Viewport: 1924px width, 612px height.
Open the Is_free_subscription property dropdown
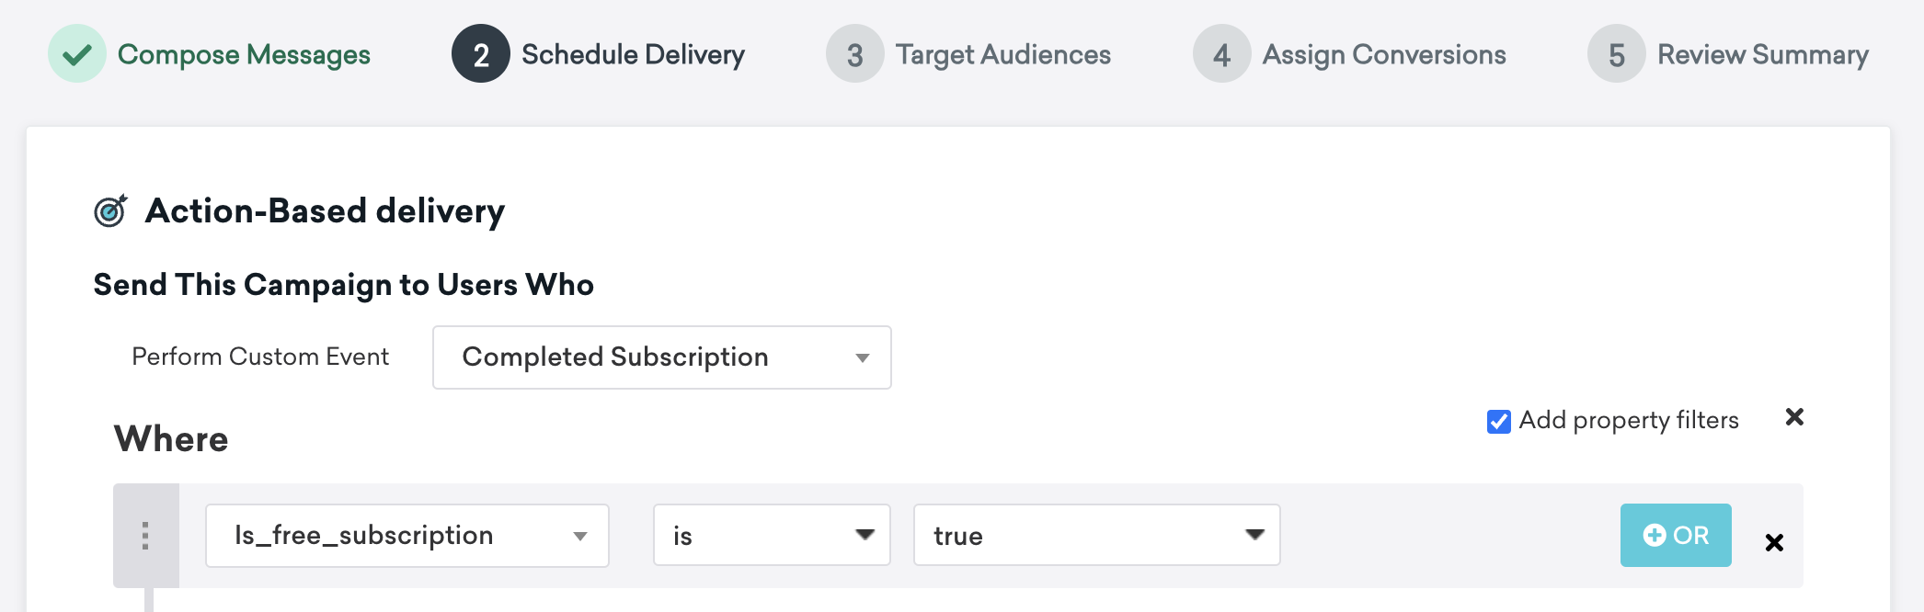point(407,536)
